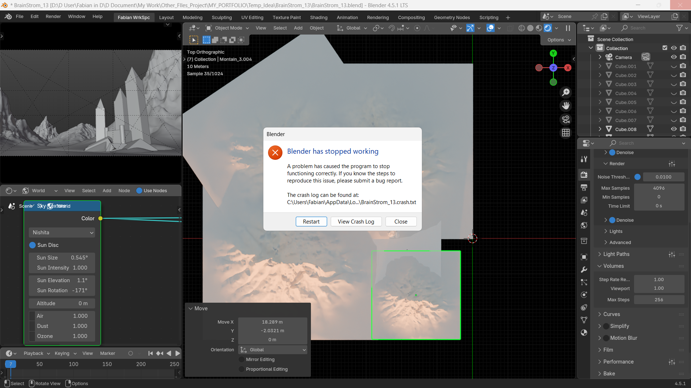Jump to timeline start
691x388 pixels.
tap(151, 353)
